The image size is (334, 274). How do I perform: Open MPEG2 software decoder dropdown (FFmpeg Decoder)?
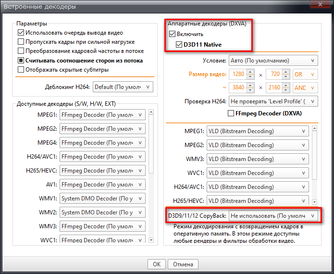[102, 129]
